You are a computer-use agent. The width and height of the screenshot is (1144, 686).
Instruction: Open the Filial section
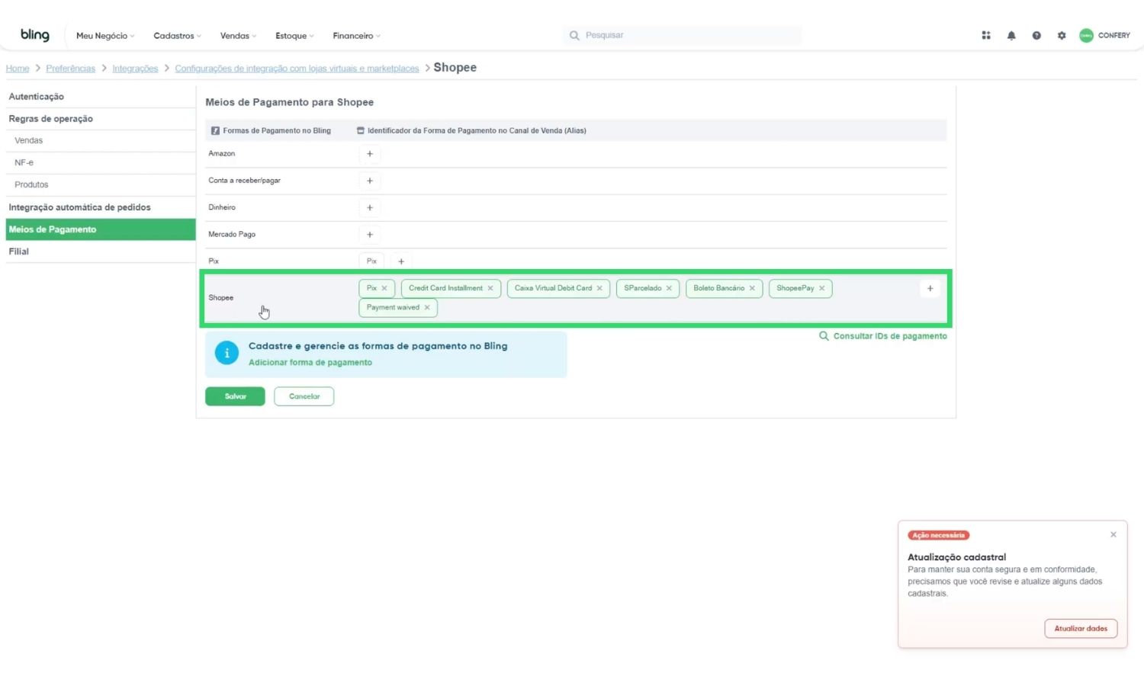(x=101, y=252)
